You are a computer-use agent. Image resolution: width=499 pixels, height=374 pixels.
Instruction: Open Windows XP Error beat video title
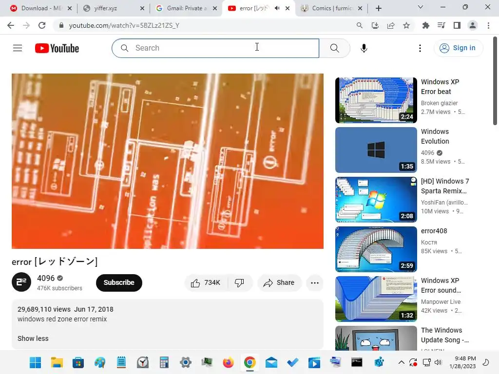(x=440, y=87)
